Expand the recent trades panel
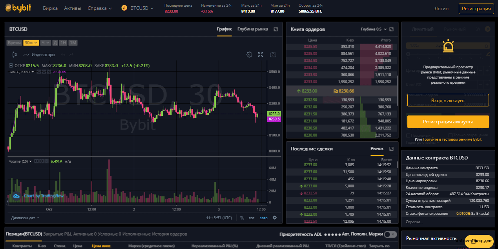 pos(391,149)
